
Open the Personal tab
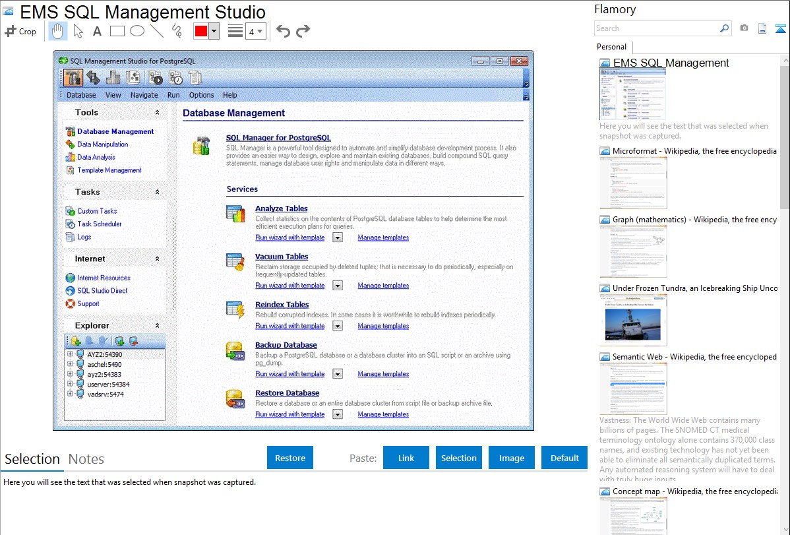(x=612, y=47)
